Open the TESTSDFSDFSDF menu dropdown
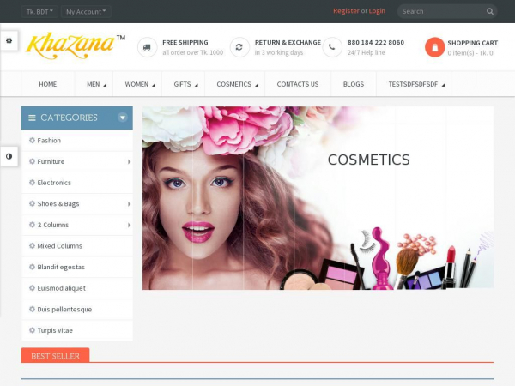 [x=414, y=84]
